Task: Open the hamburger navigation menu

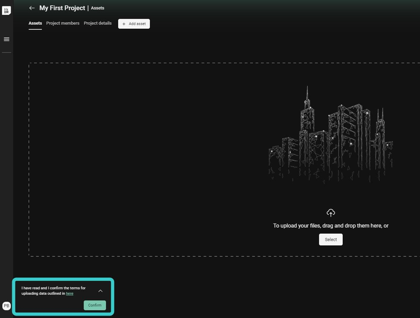Action: [6, 39]
